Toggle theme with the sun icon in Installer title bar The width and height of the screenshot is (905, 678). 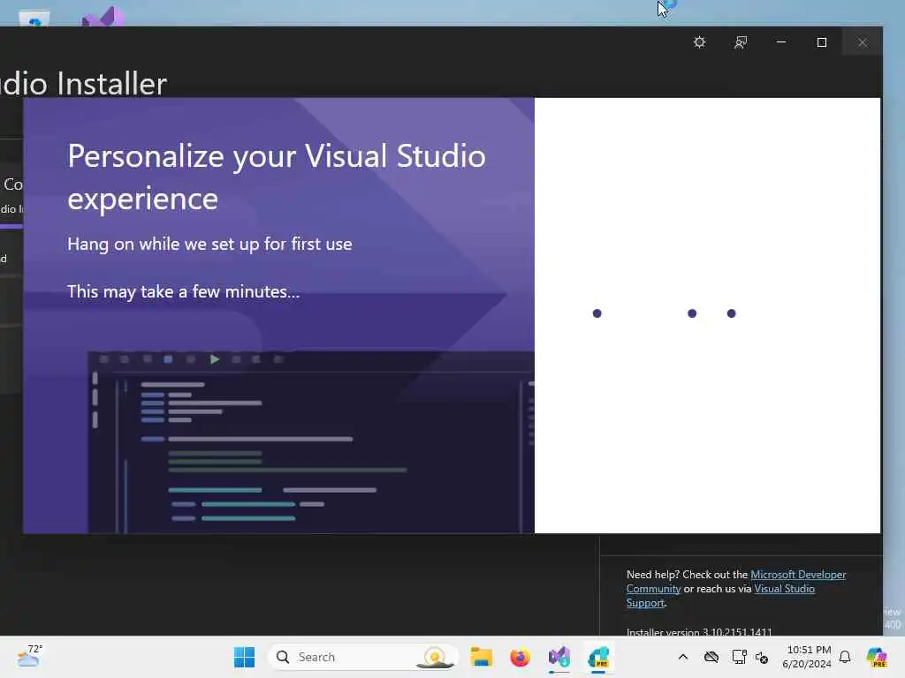click(700, 42)
